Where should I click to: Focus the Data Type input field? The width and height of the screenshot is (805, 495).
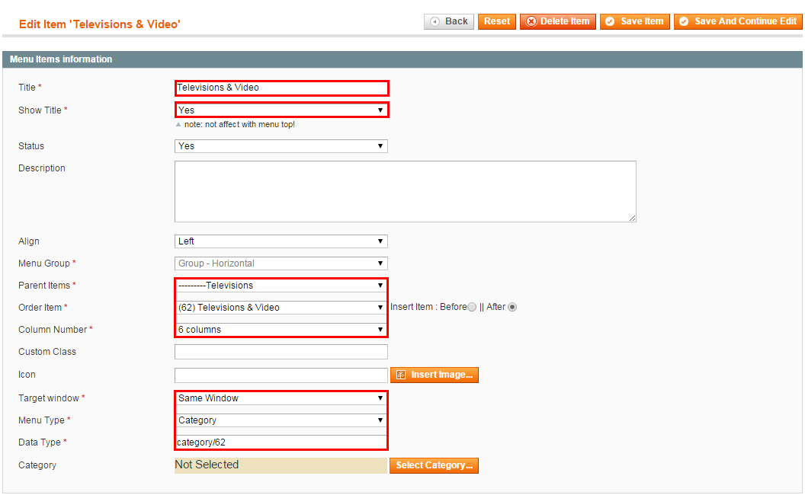(281, 442)
